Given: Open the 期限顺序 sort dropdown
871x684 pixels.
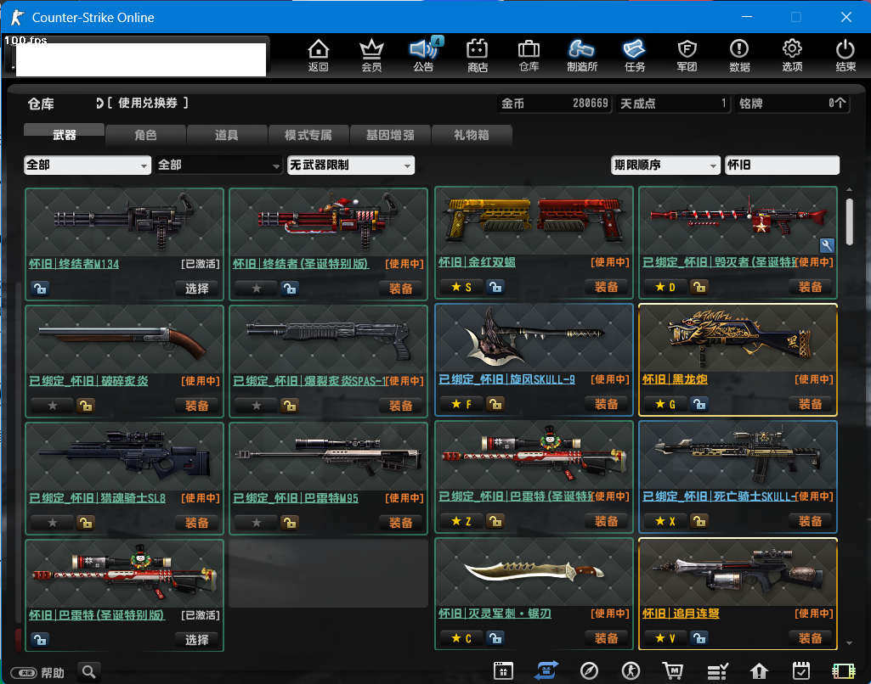Looking at the screenshot, I should click(x=665, y=165).
